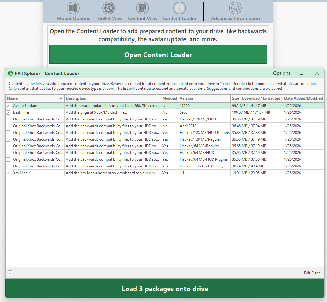Check the Hacked/64 MB/HUD row checkbox

8,153
